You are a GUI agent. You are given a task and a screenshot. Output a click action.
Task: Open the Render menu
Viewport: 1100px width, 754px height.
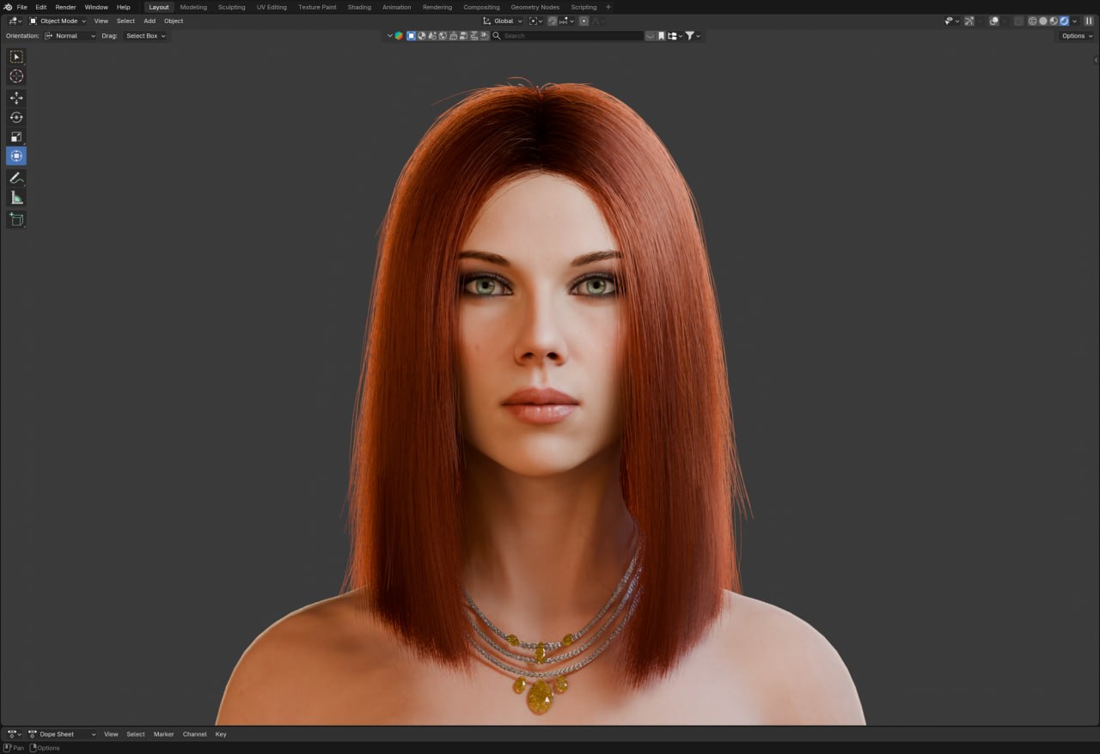click(65, 7)
